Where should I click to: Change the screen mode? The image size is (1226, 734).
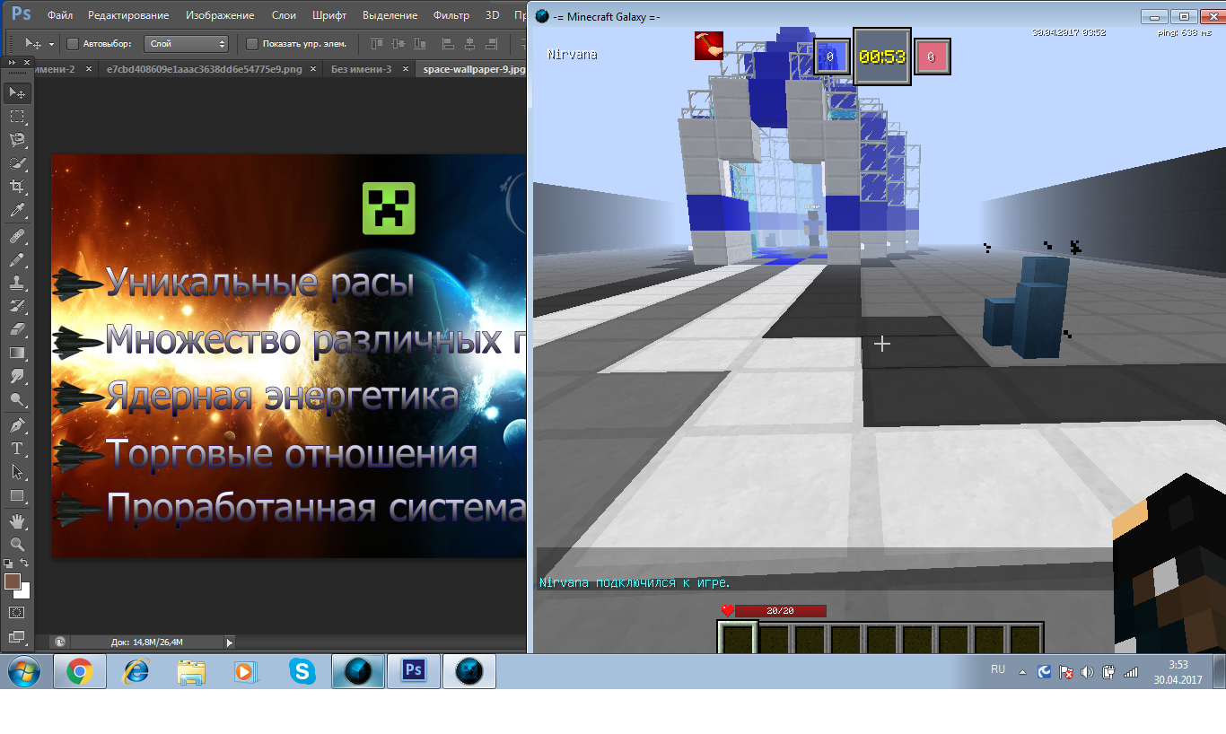coord(17,637)
